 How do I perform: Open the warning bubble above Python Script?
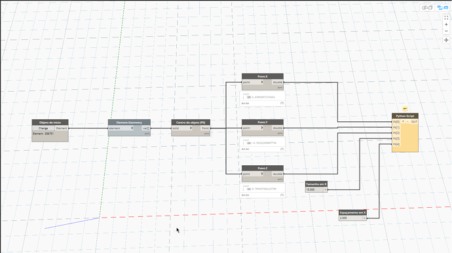(x=405, y=109)
